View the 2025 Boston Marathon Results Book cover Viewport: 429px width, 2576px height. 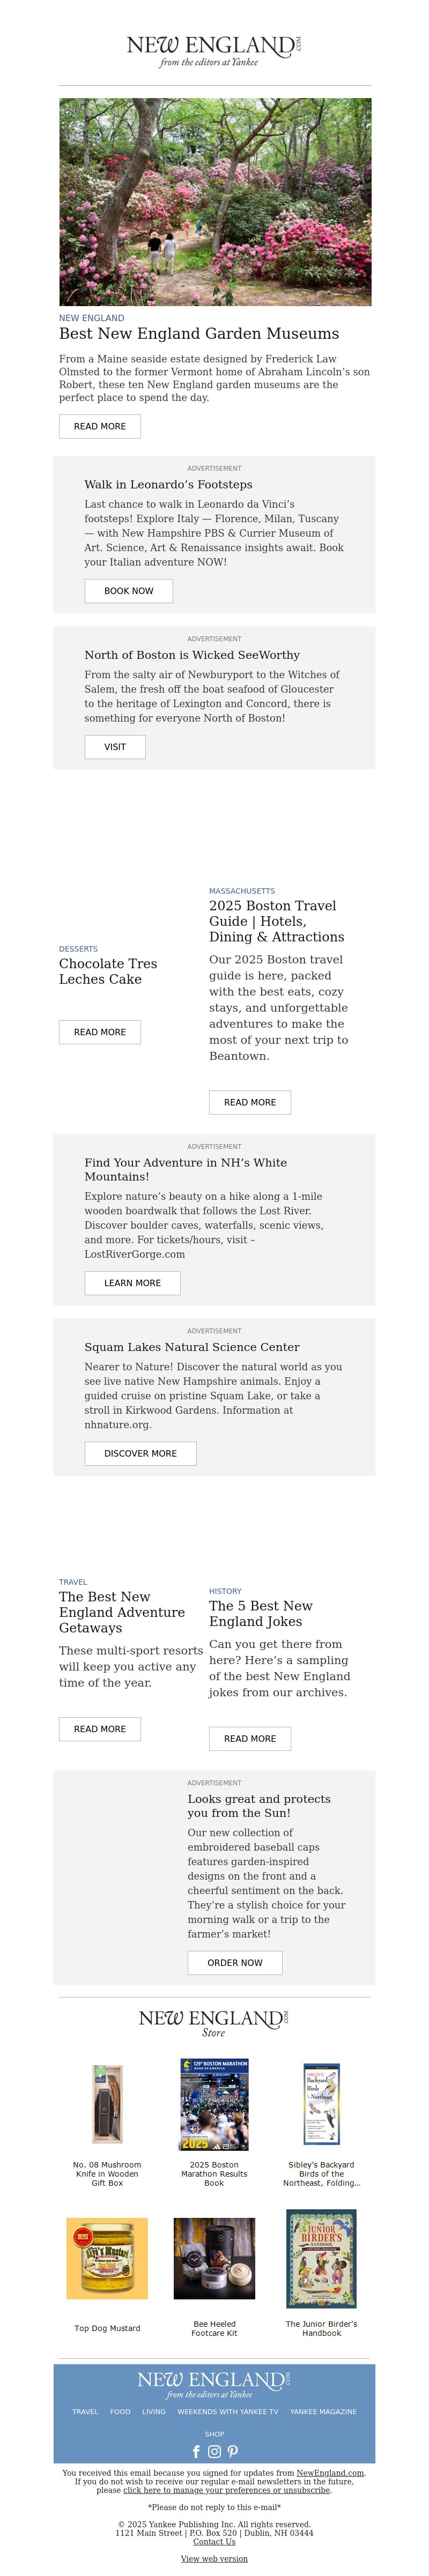click(214, 2104)
